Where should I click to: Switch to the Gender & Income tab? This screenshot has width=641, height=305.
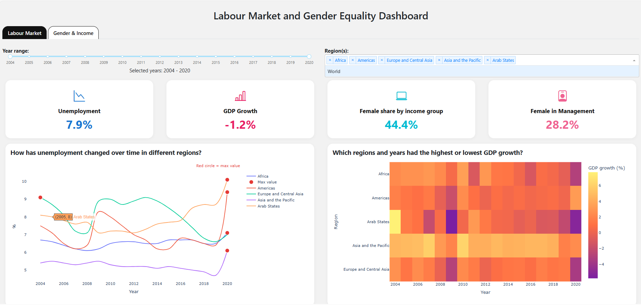73,33
